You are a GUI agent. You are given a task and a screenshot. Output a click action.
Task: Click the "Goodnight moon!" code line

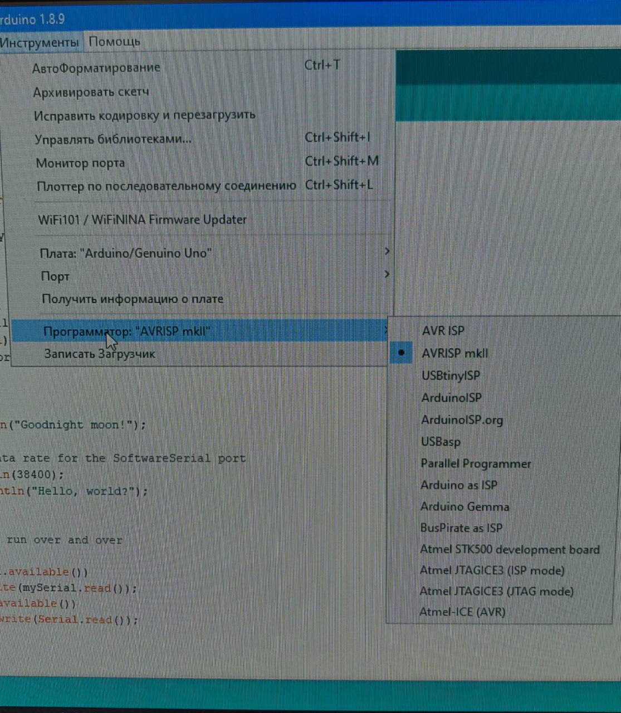(x=73, y=425)
